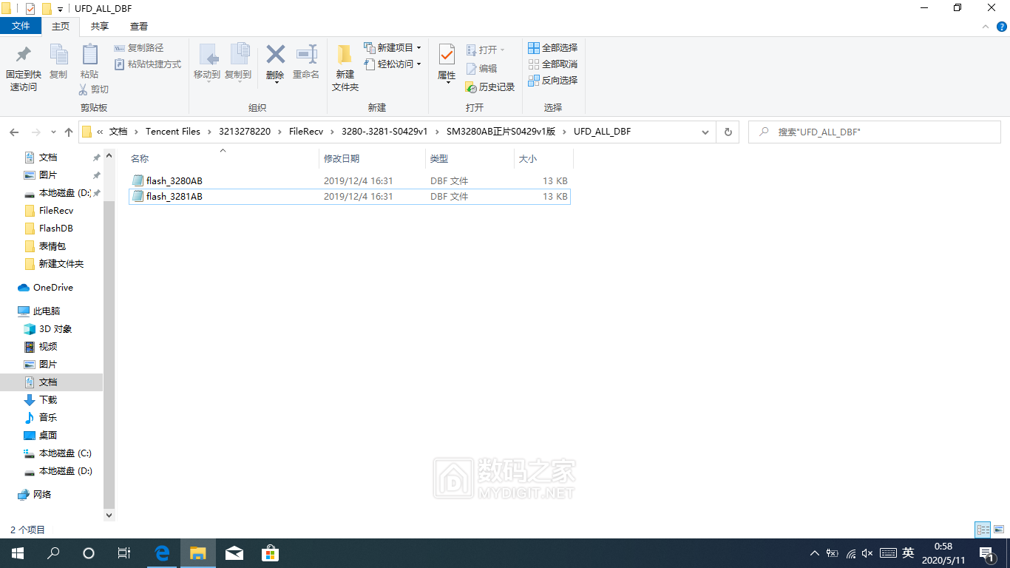Click Paste shortcut button
Image resolution: width=1010 pixels, height=568 pixels.
148,64
